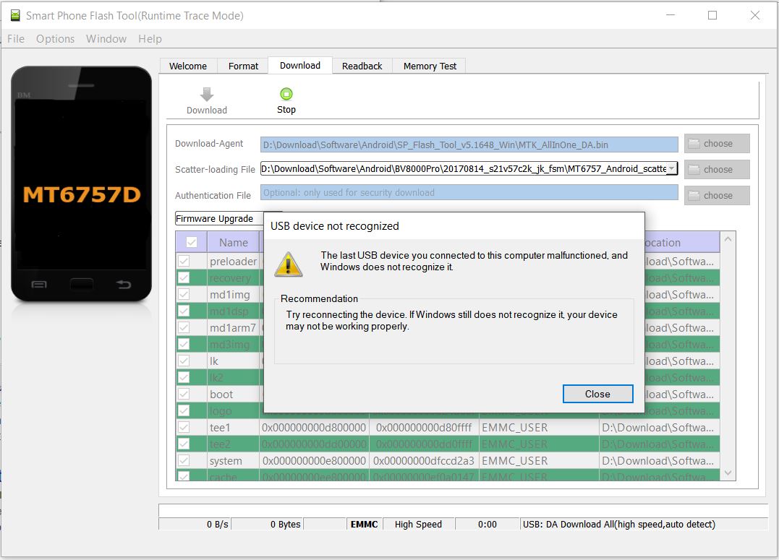
Task: Click the Download arrow icon
Action: [207, 95]
